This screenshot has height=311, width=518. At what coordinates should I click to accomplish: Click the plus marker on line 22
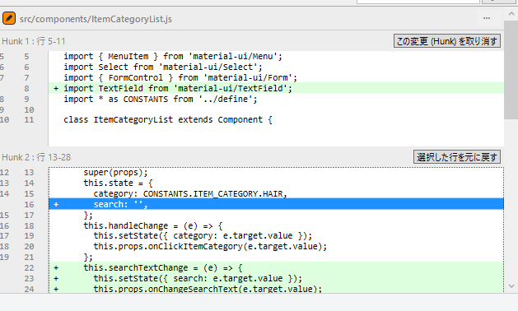click(56, 267)
